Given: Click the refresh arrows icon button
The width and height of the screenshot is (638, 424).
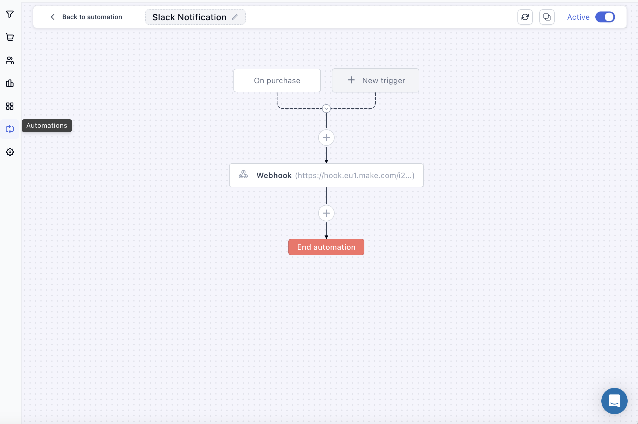Looking at the screenshot, I should coord(525,17).
